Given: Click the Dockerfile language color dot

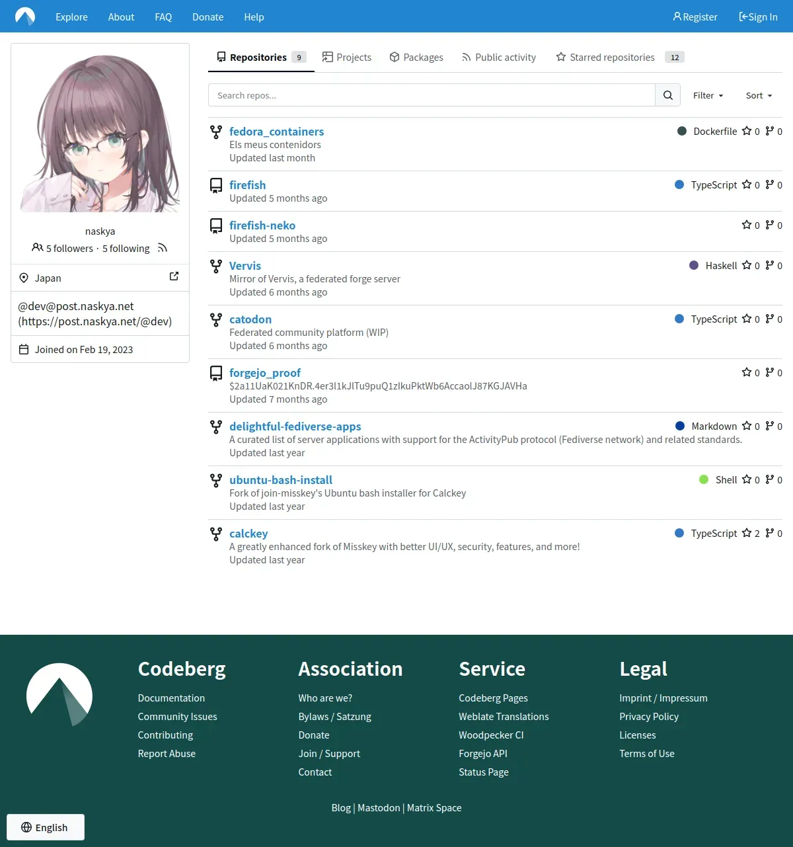Looking at the screenshot, I should click(x=682, y=131).
